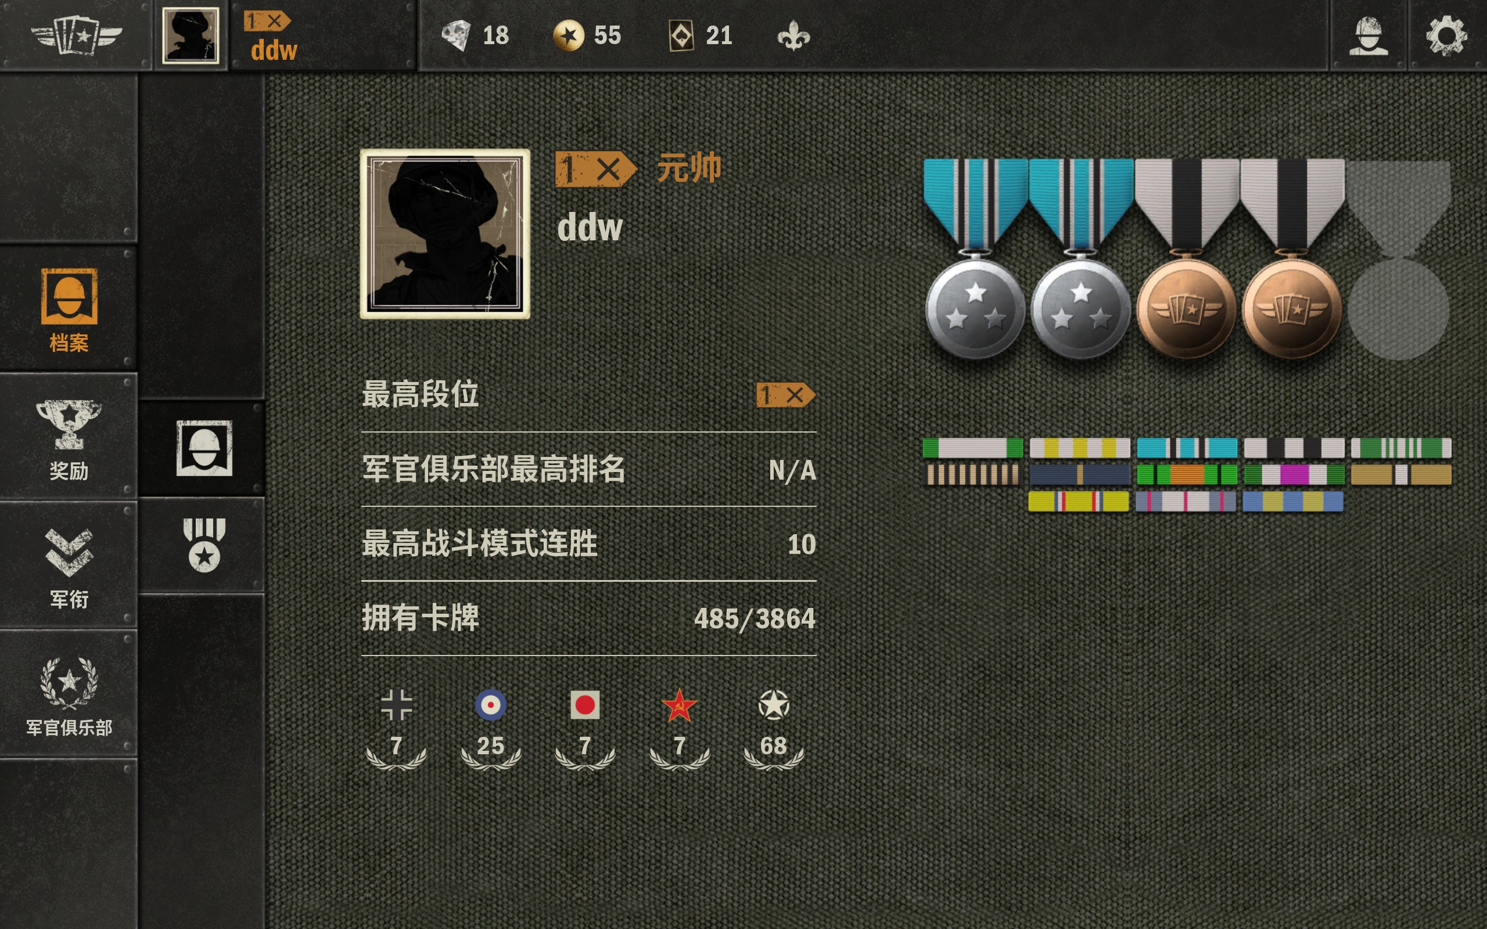This screenshot has height=929, width=1487.
Task: Select the cyan striped ribbon bar
Action: coord(1187,448)
